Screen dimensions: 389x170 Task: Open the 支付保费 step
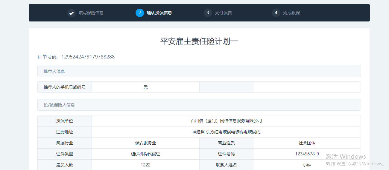[223, 13]
